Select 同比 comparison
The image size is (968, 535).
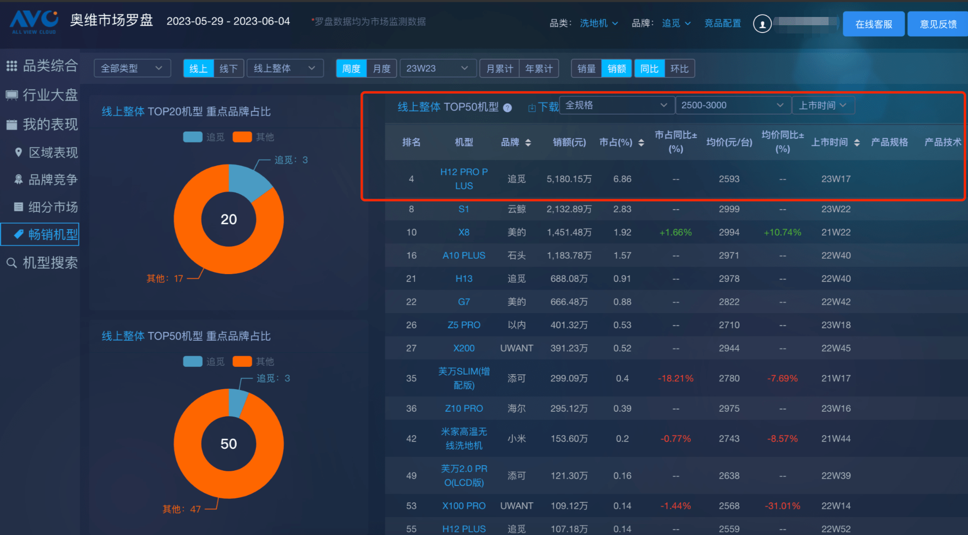click(650, 68)
